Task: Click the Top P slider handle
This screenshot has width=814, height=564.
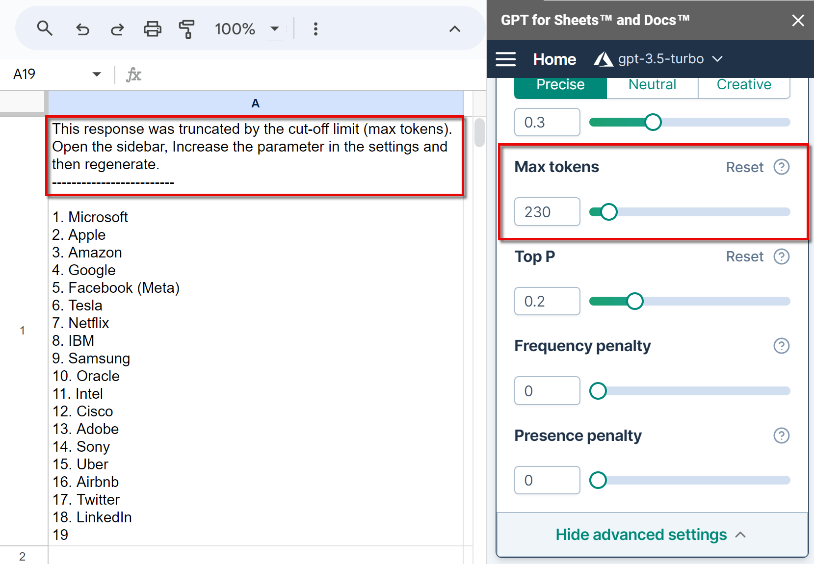Action: [635, 301]
